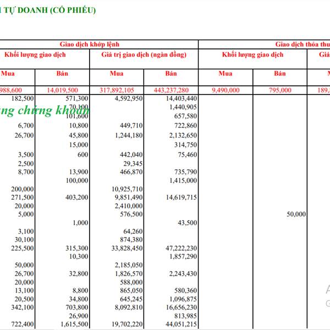Select cell 722,860
This screenshot has height=330, width=330.
click(186, 125)
